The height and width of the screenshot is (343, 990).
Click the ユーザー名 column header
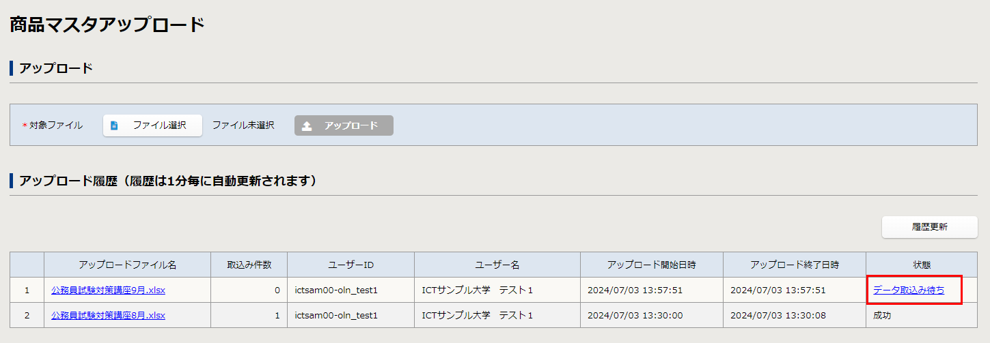point(497,265)
